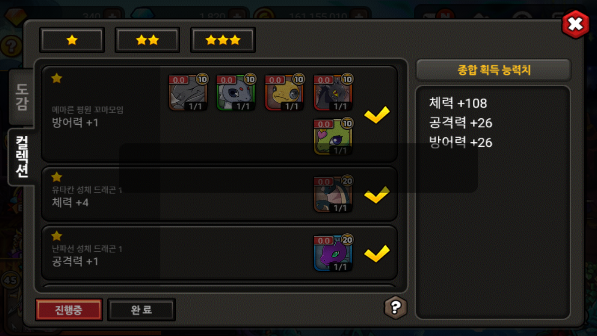Viewport: 597px width, 336px height.
Task: Select the dark black dragon icon
Action: (333, 92)
